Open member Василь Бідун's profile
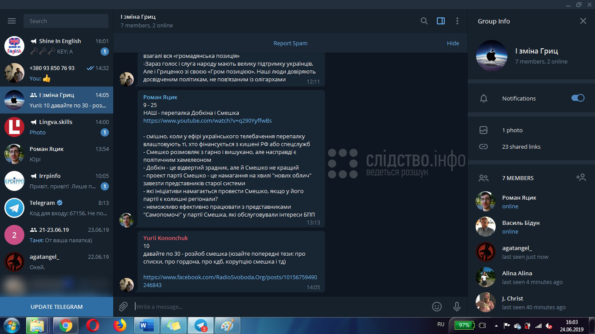Screen dimensions: 595x334 (x=531, y=227)
